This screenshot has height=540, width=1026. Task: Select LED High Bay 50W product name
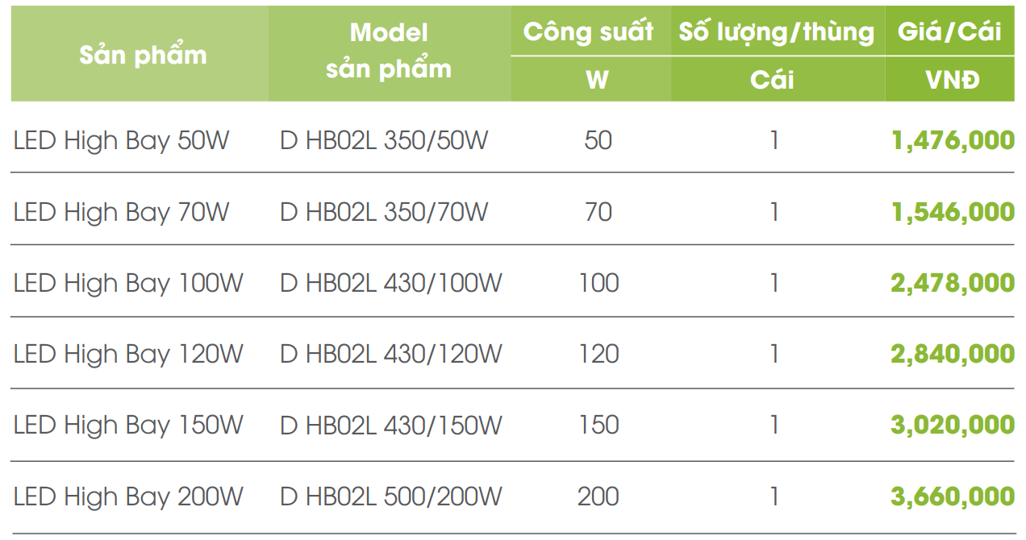(122, 141)
